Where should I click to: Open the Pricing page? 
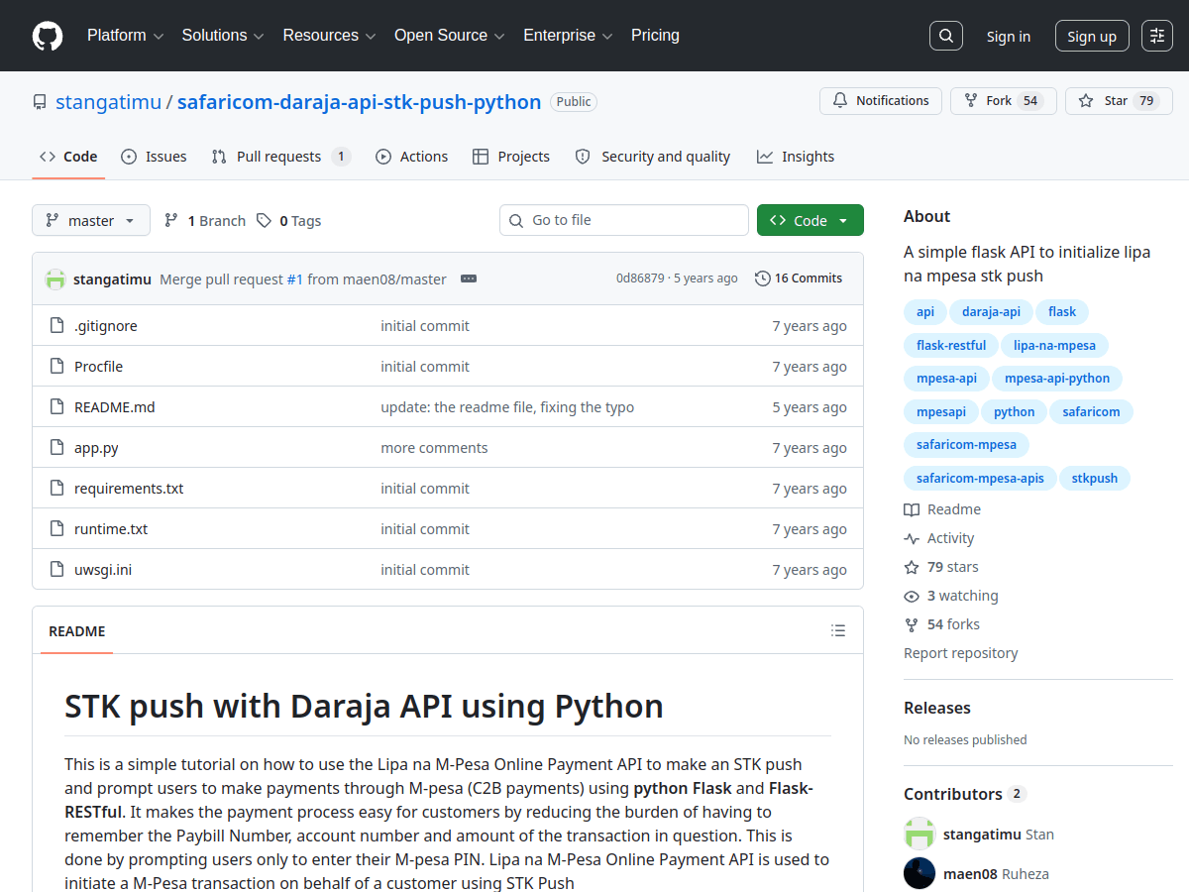click(x=655, y=36)
